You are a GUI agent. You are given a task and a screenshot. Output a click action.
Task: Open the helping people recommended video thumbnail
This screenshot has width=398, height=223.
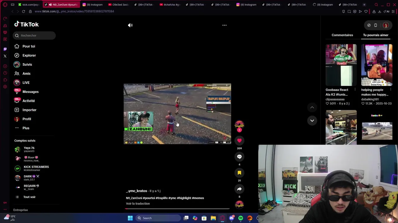click(377, 65)
